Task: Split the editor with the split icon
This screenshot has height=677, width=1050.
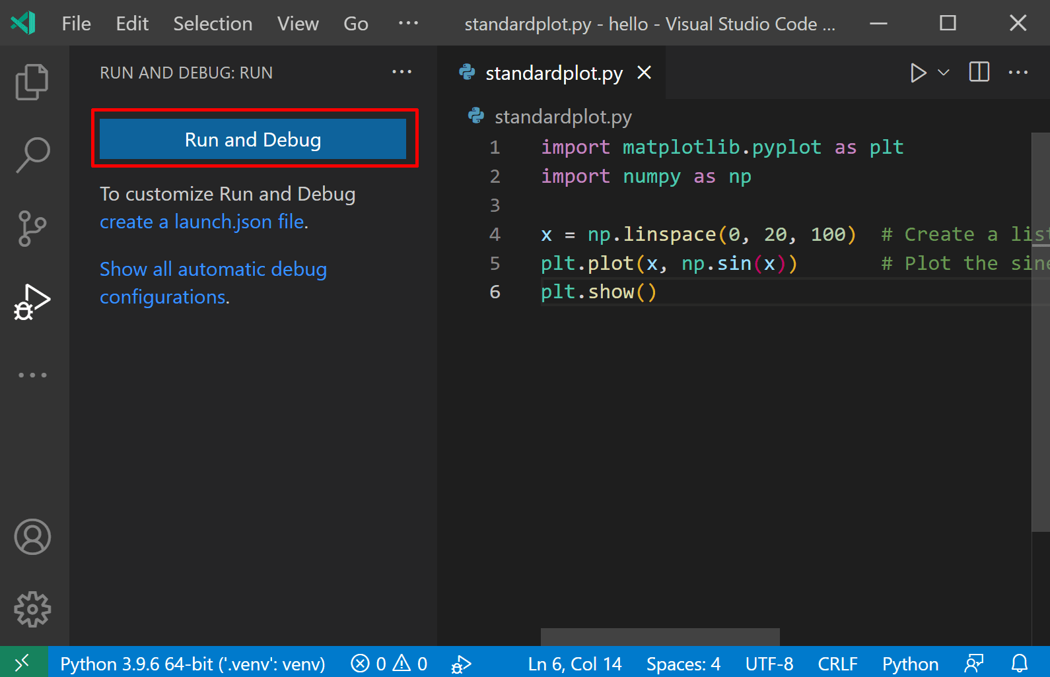Action: pyautogui.click(x=979, y=73)
